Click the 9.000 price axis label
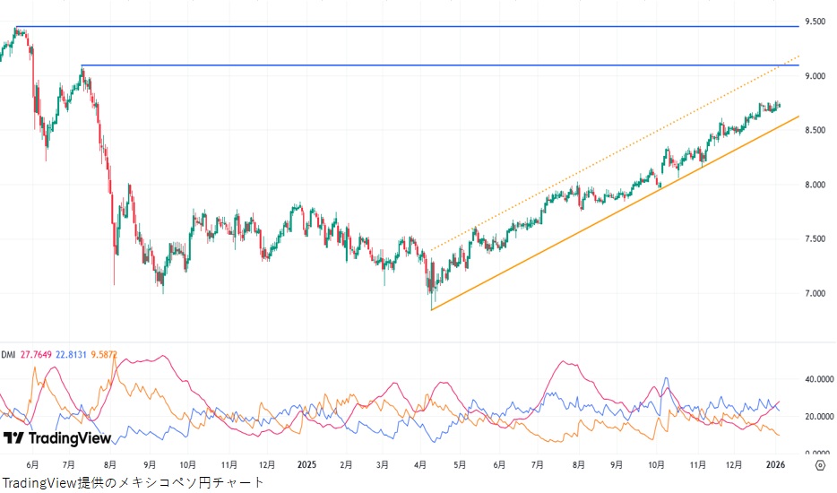The width and height of the screenshot is (837, 493). (815, 76)
